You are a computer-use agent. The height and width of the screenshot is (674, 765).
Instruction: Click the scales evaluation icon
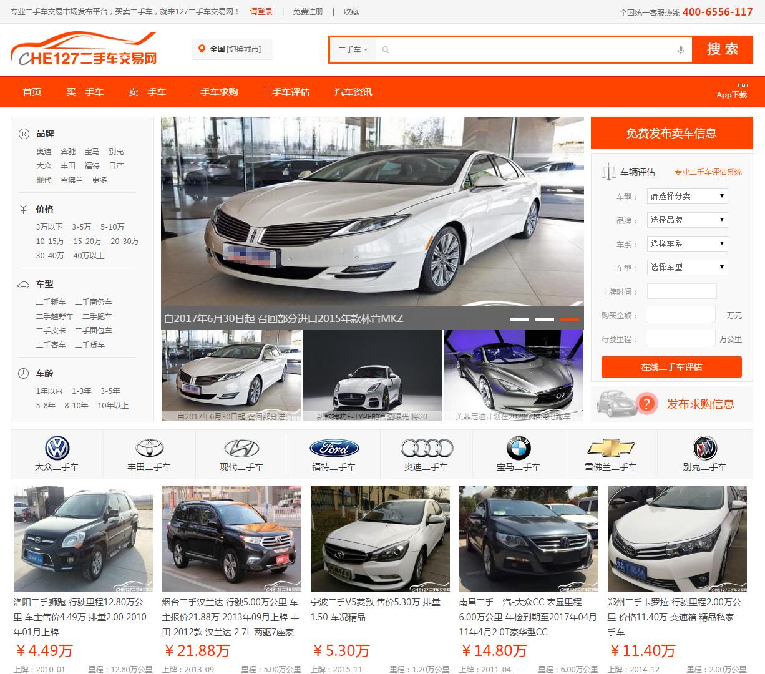(608, 172)
